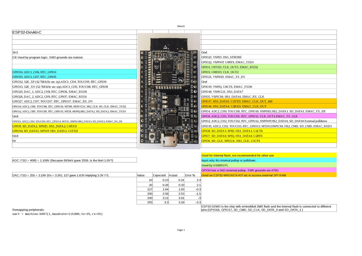Select the GPIO33 32K_XN row

tap(74, 87)
